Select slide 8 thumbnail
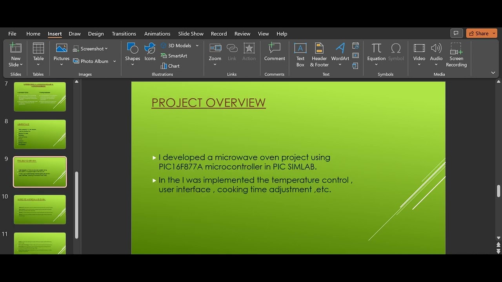The width and height of the screenshot is (502, 282). [40, 134]
